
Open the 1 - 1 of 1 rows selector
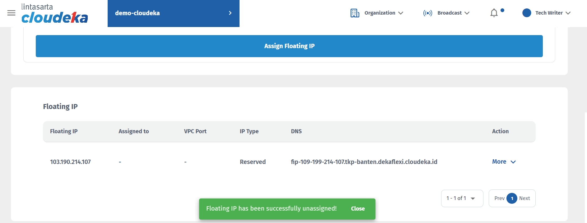[462, 198]
